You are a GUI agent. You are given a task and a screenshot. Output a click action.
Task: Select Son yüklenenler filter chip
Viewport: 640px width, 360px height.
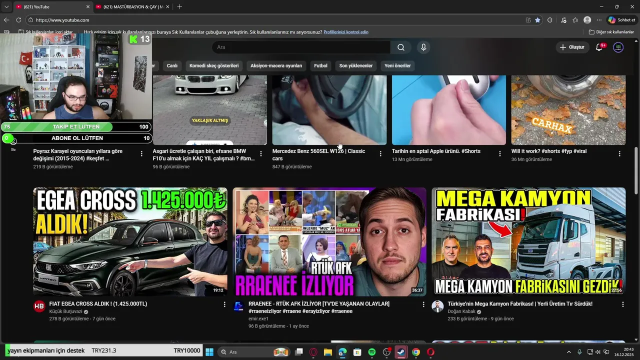coord(356,65)
